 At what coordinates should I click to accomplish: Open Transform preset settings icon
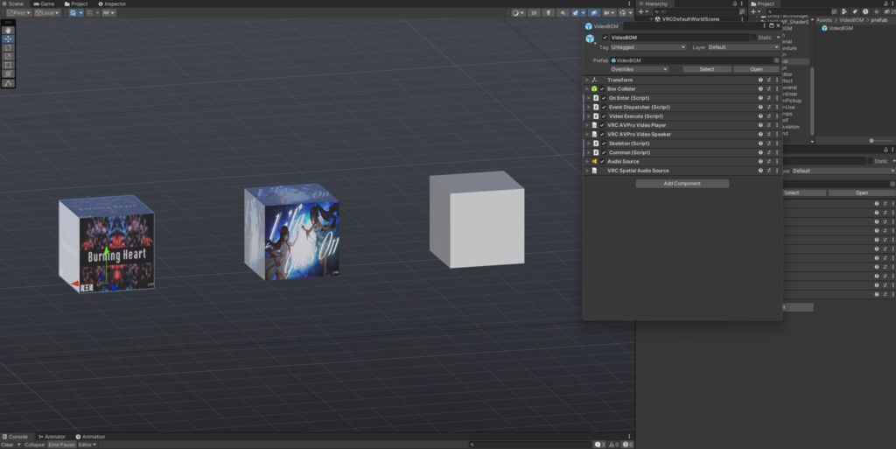tap(768, 80)
